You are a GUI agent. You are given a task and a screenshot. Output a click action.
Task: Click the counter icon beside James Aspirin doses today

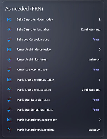(9, 50)
